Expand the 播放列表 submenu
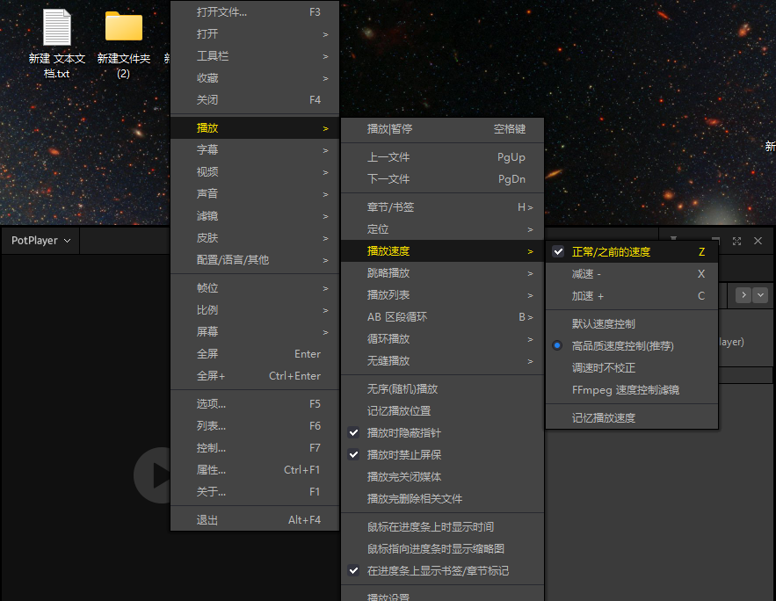Screen dimensions: 776x601 [442, 295]
